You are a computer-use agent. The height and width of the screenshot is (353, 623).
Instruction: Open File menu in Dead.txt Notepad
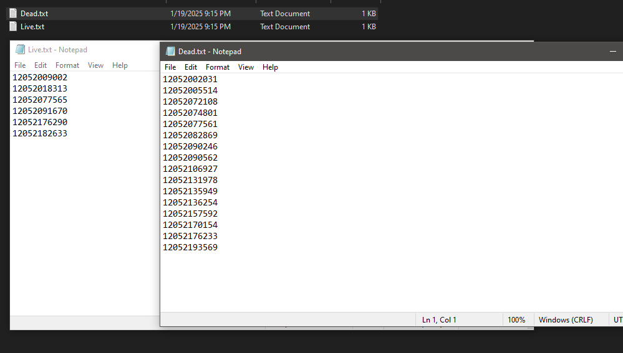tap(170, 67)
